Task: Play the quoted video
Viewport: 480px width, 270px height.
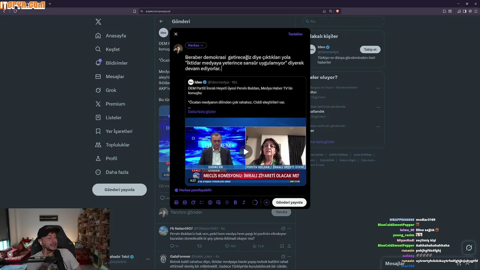Action: pos(246,151)
